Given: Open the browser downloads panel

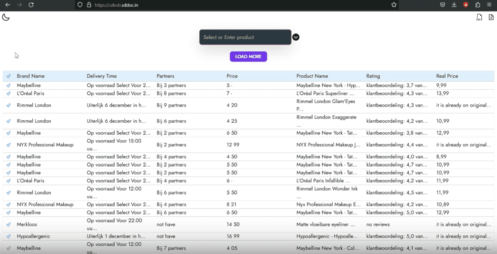Looking at the screenshot, I should pyautogui.click(x=454, y=5).
